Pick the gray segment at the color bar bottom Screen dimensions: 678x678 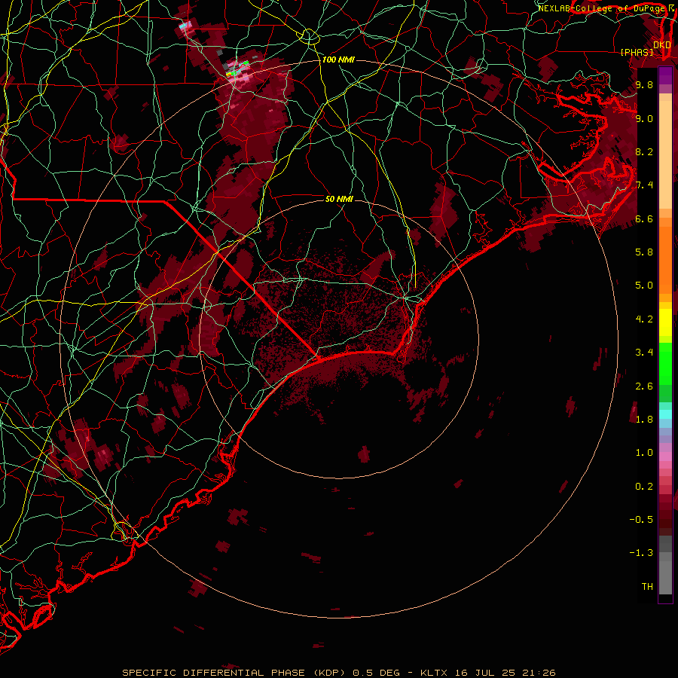click(x=665, y=577)
